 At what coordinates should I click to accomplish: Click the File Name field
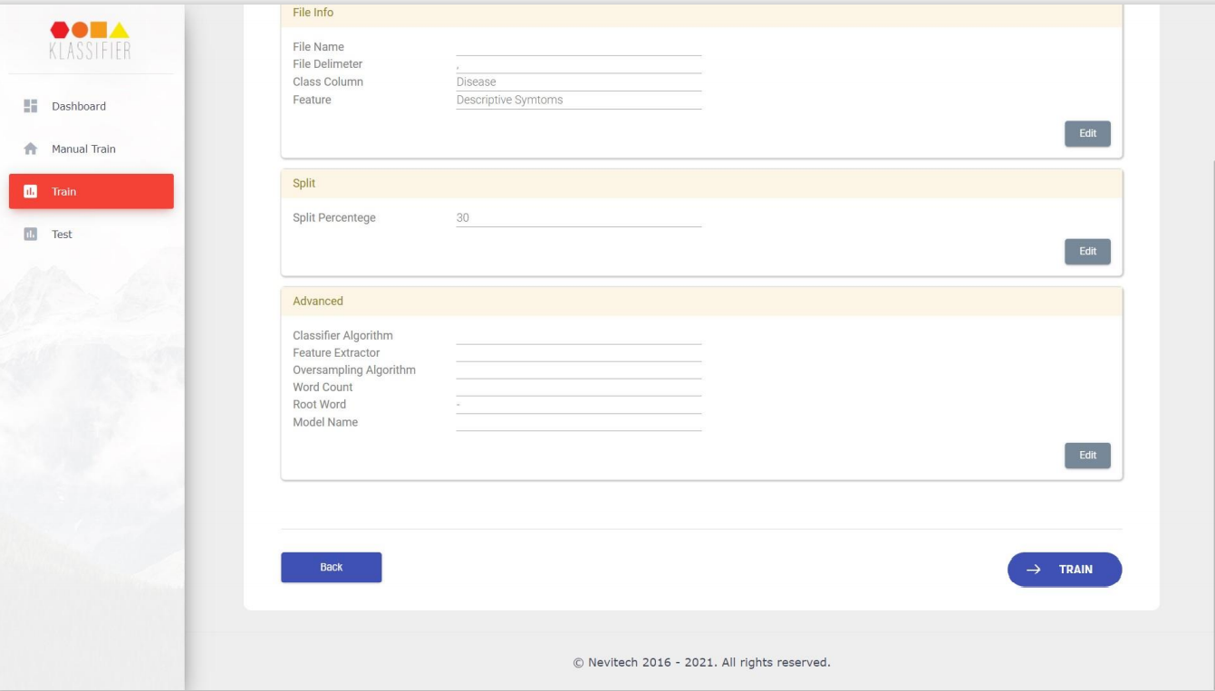(578, 47)
